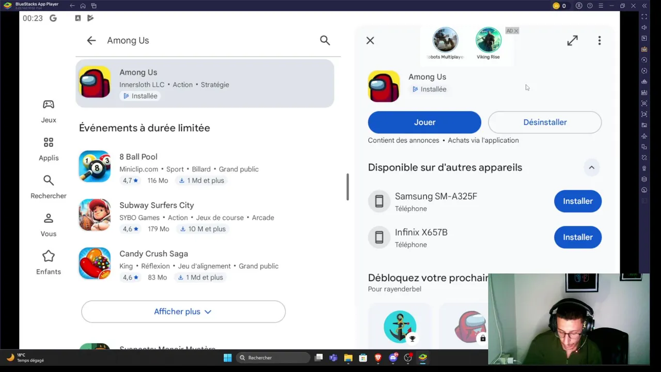Open the Candy Crush Saga listing
This screenshot has width=661, height=372.
coord(205,265)
